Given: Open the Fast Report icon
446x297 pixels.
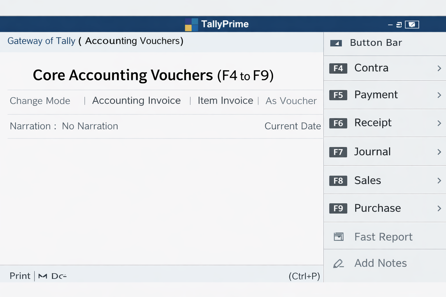Looking at the screenshot, I should click(x=338, y=237).
